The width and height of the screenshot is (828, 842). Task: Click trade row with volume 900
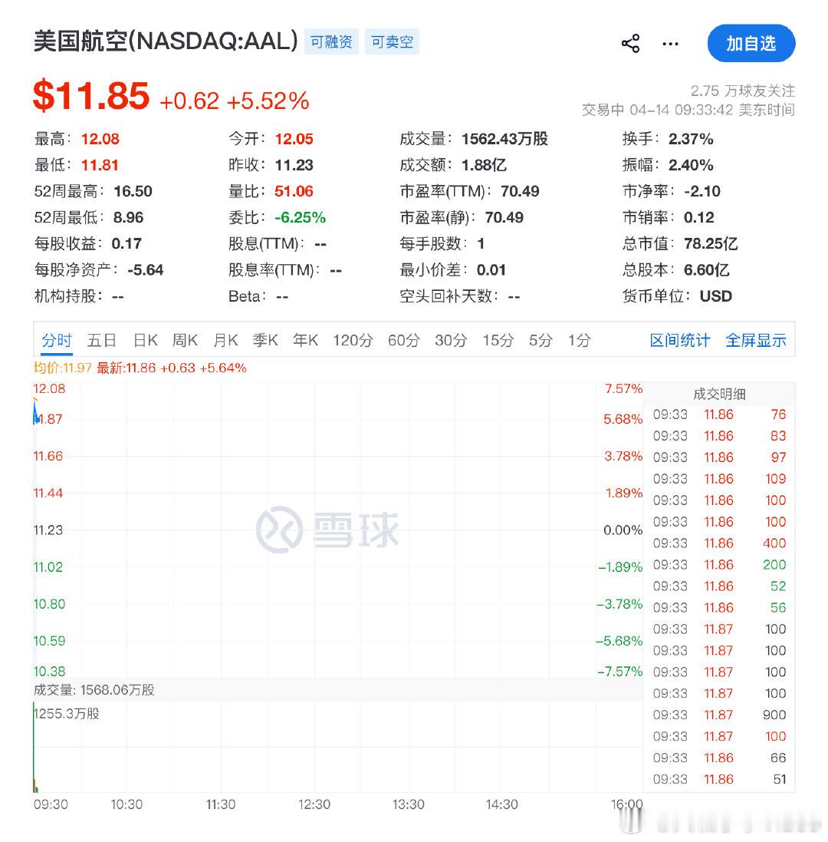pyautogui.click(x=719, y=715)
